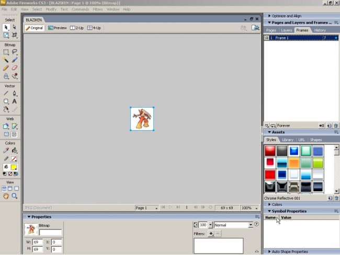Apply the orange style swatch
Screen dimensions: 340x255
coord(294,163)
